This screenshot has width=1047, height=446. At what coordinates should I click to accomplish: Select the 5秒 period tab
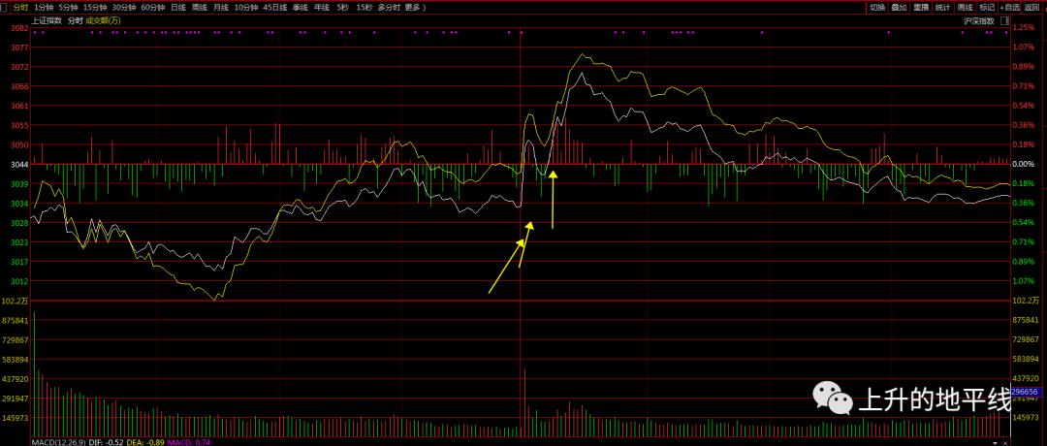(x=342, y=8)
